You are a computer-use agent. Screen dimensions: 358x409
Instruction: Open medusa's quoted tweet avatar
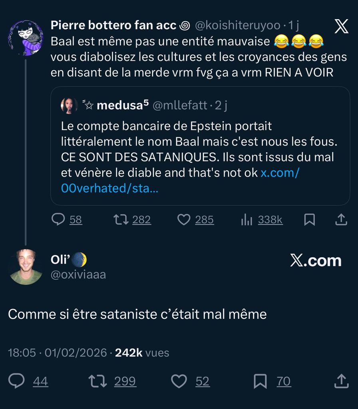69,105
